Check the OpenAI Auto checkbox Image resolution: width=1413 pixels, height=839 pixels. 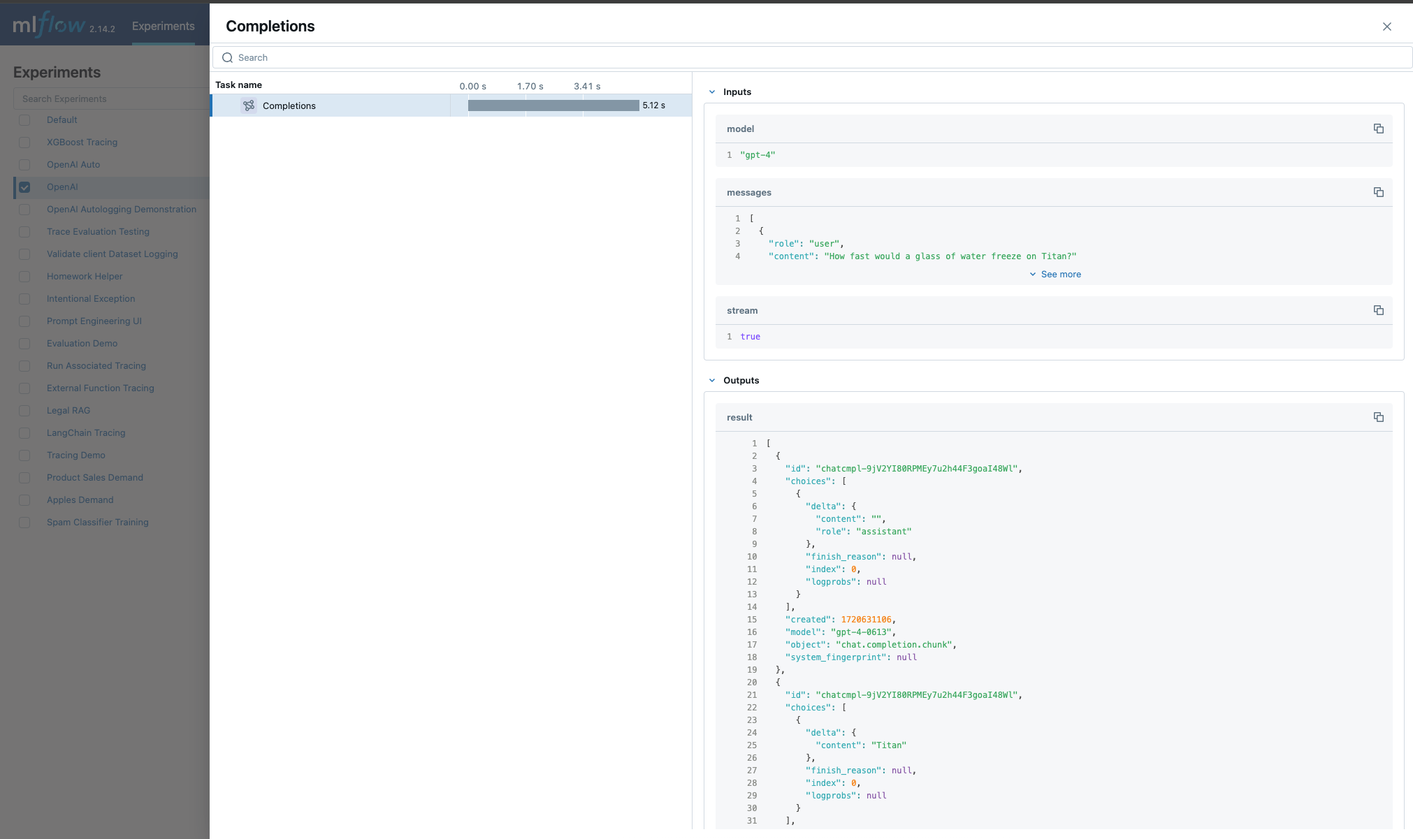[24, 165]
